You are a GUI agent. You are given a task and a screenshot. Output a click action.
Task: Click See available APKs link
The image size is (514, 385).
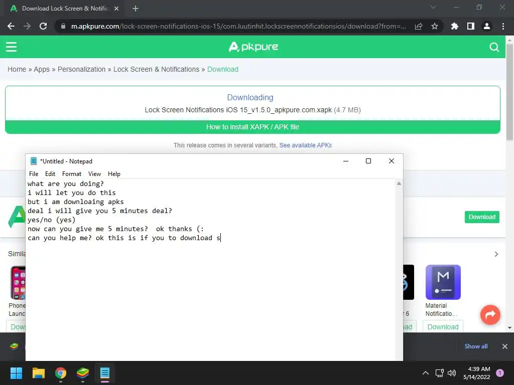(x=306, y=145)
